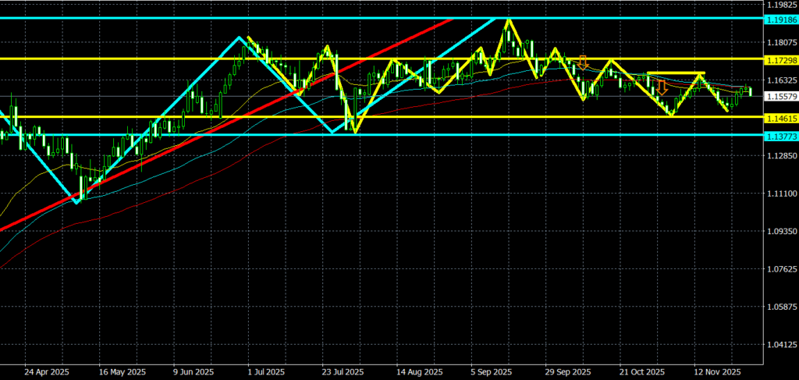Click the 24 Apr 2025 date label
Viewport: 799px width, 380px height.
pos(48,372)
